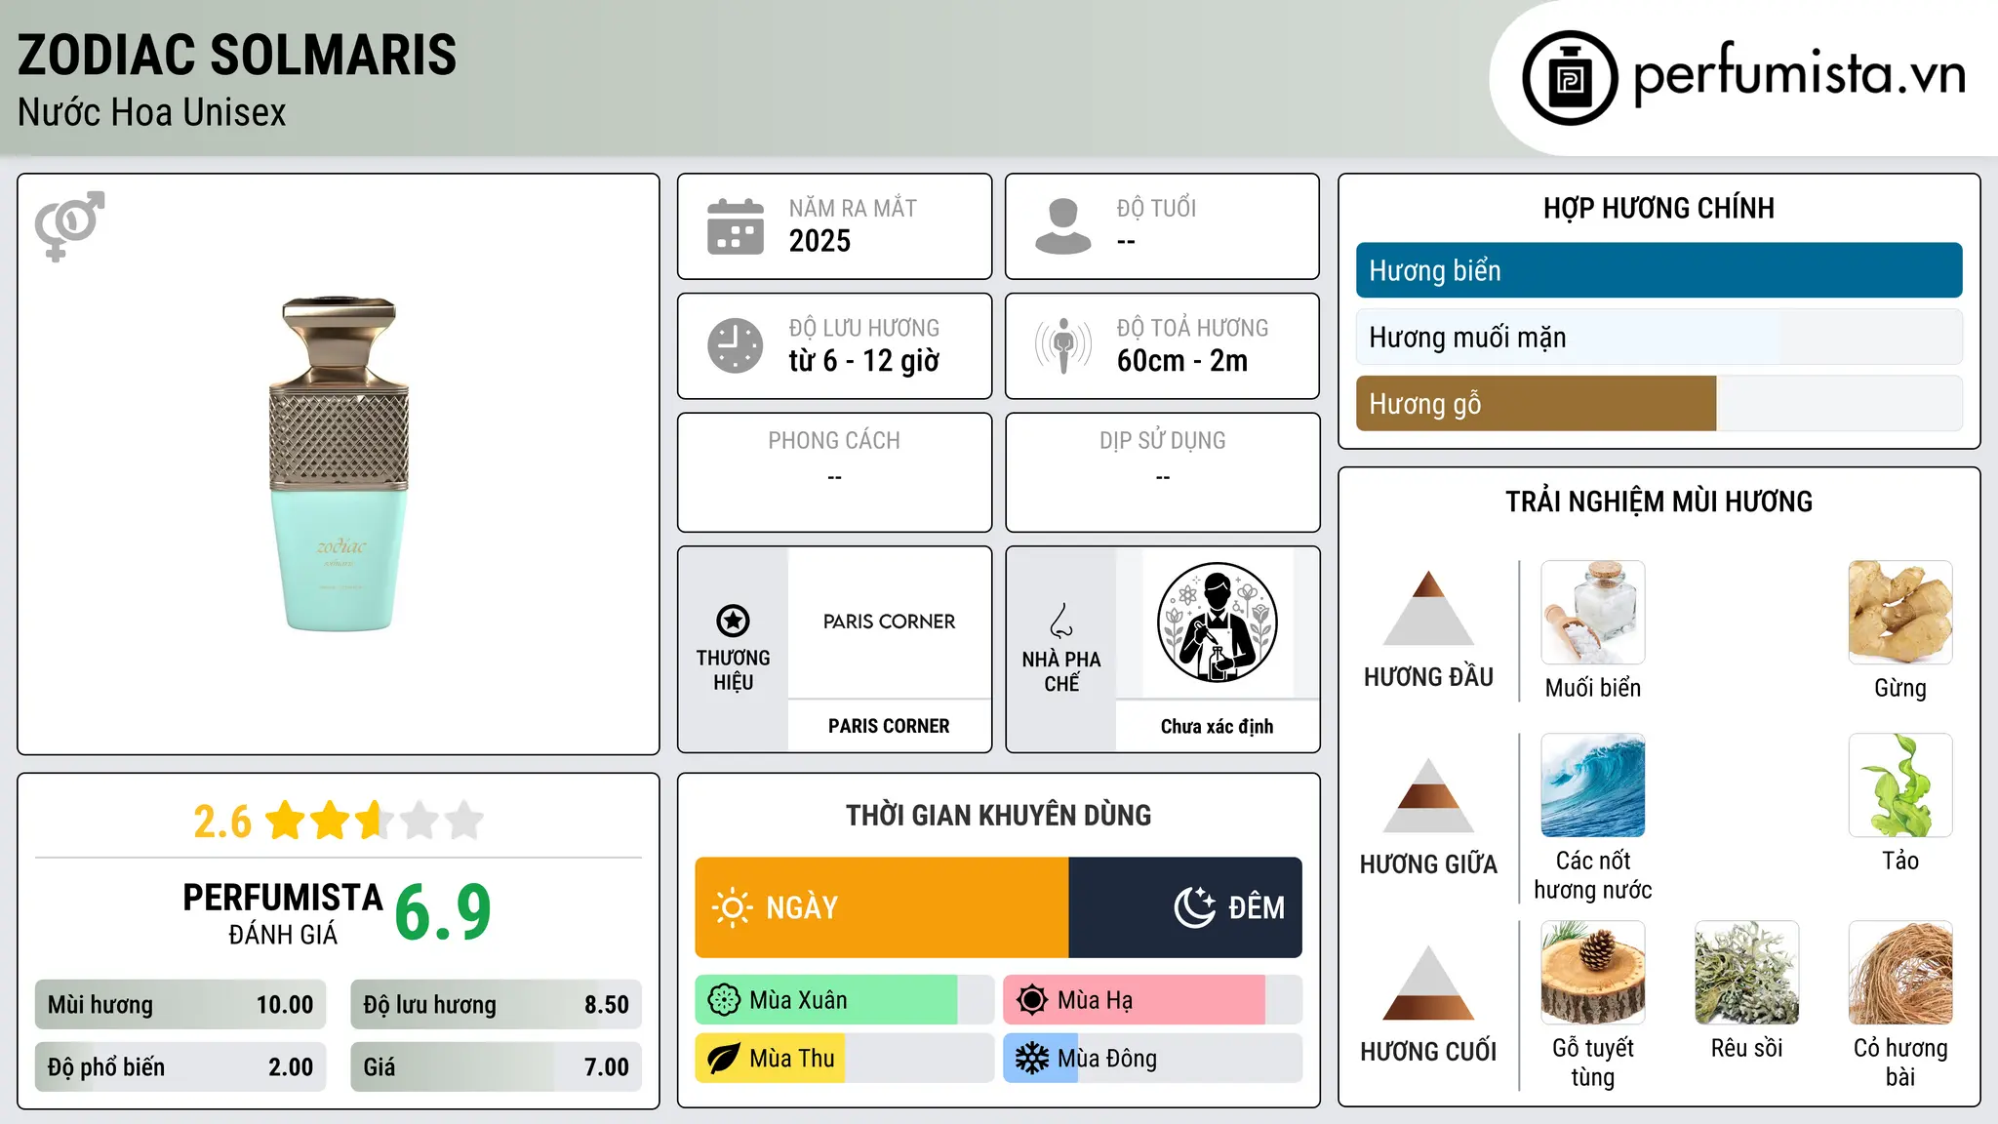
Task: Click the Zodiac Solmaris bottle image
Action: coord(339,464)
